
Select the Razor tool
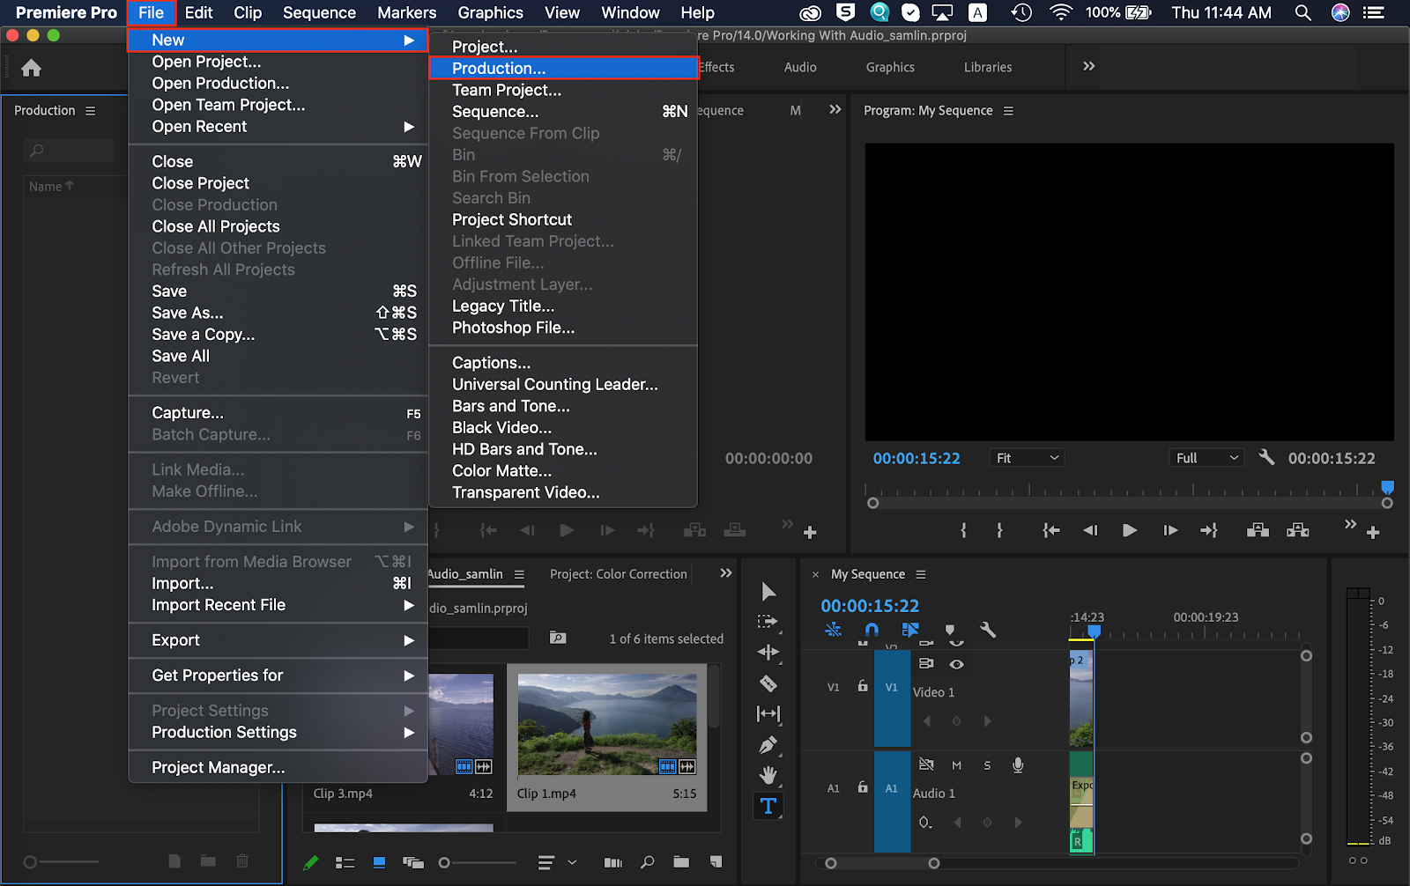[x=768, y=683]
